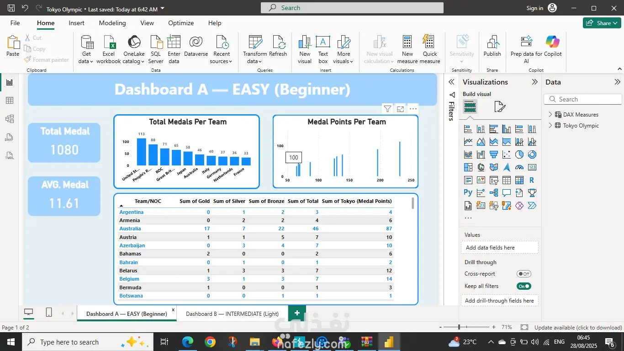Click the Add data fields here well
This screenshot has width=624, height=351.
point(499,248)
